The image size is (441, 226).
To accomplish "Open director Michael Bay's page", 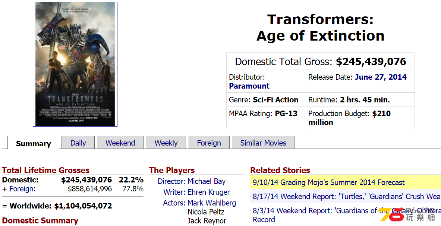I will click(x=207, y=181).
